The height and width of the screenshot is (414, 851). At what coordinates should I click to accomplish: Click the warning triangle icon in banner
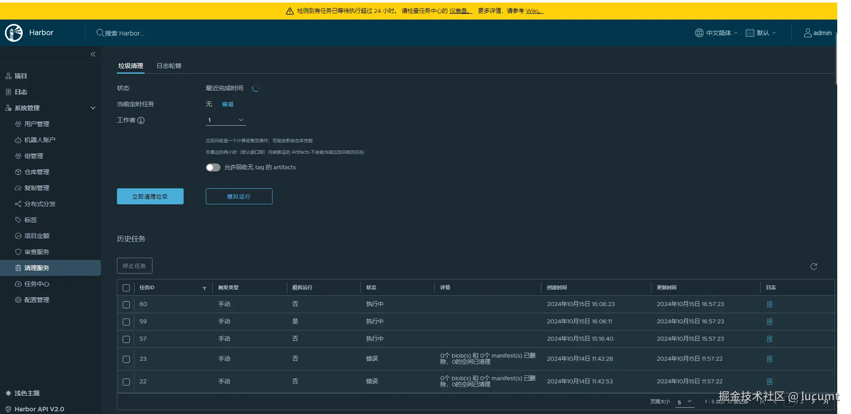tap(290, 11)
